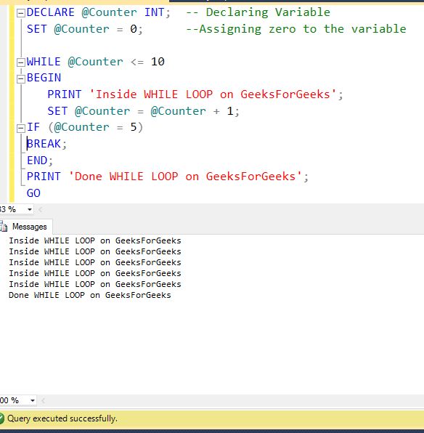Click the '--Assigning zero to the variable' comment
Image resolution: width=424 pixels, height=433 pixels.
[296, 29]
